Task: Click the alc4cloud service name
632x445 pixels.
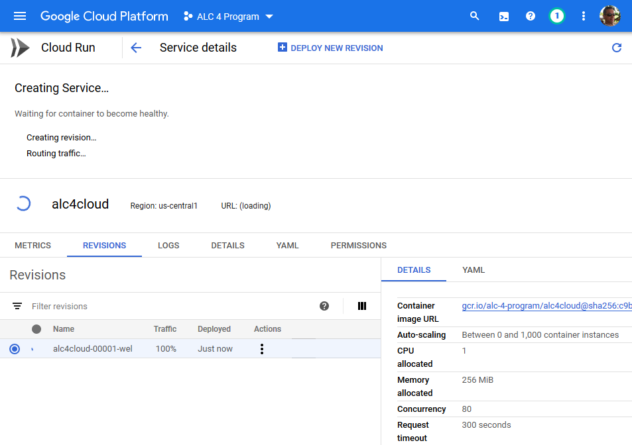Action: (80, 204)
